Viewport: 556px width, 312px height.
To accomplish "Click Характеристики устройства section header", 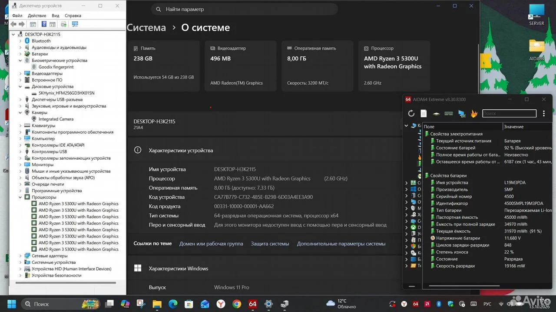I will pos(181,150).
